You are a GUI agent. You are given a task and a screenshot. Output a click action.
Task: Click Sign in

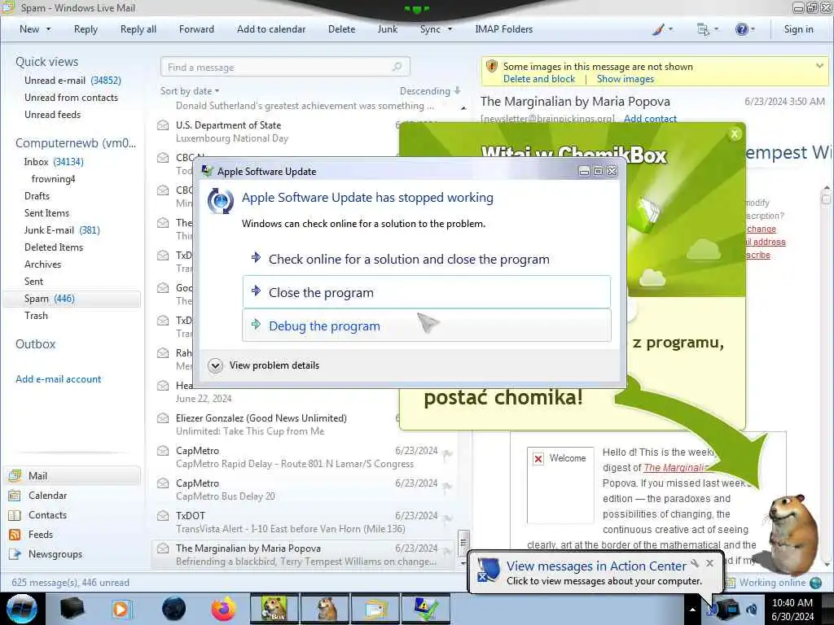pos(798,29)
